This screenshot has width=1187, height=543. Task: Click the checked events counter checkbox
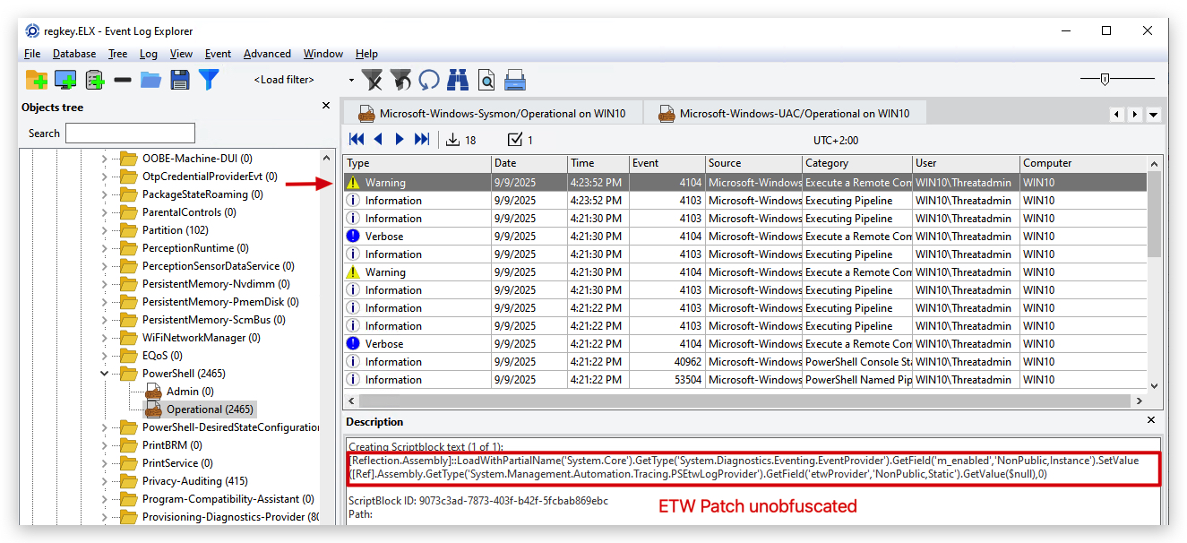tap(515, 140)
